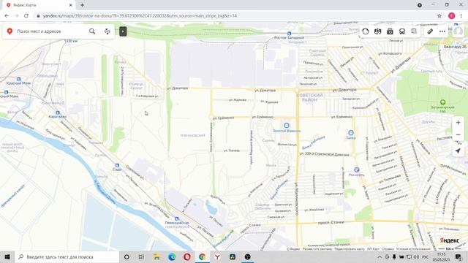The width and height of the screenshot is (468, 263).
Task: Open Yandex Browser from the taskbar
Action: click(217, 256)
